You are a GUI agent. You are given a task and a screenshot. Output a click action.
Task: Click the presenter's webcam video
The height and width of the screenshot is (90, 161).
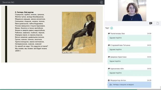tap(132, 10)
